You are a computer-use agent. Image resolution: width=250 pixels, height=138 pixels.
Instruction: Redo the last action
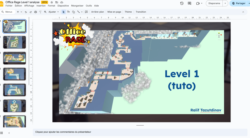click(x=31, y=12)
